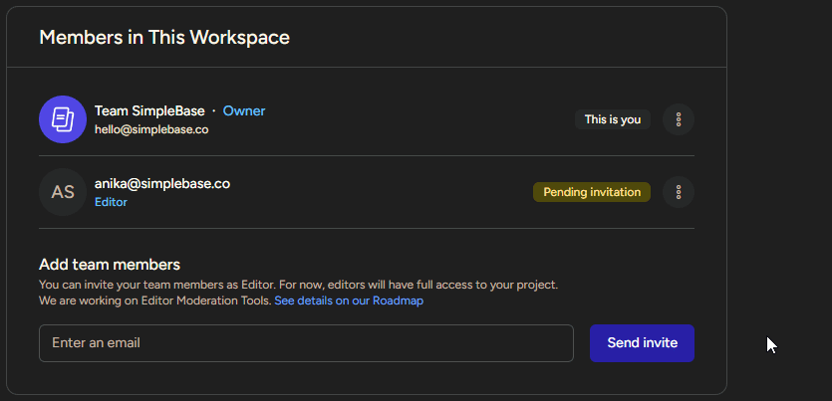
Task: Click the Members in This Workspace heading
Action: tap(164, 38)
